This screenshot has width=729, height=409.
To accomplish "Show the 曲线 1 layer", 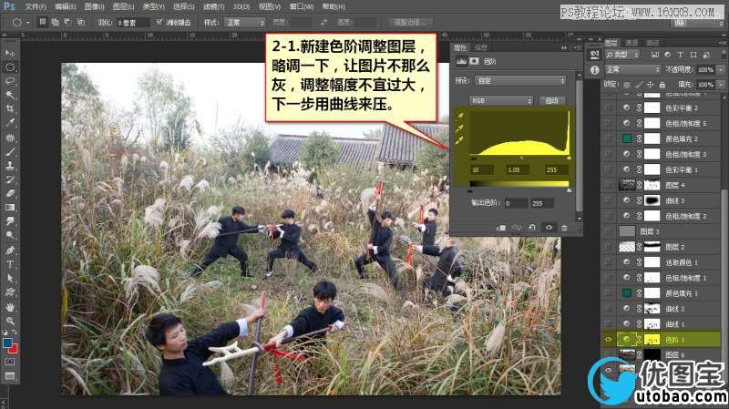I will [608, 324].
